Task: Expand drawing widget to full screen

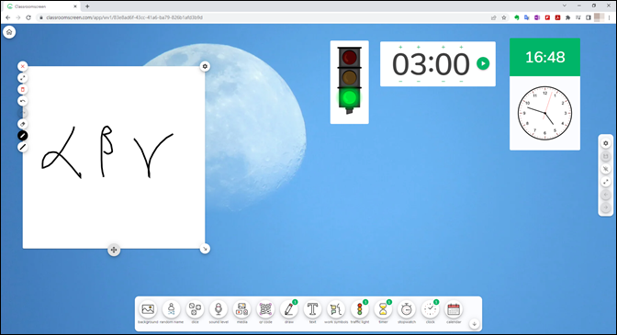Action: [23, 78]
